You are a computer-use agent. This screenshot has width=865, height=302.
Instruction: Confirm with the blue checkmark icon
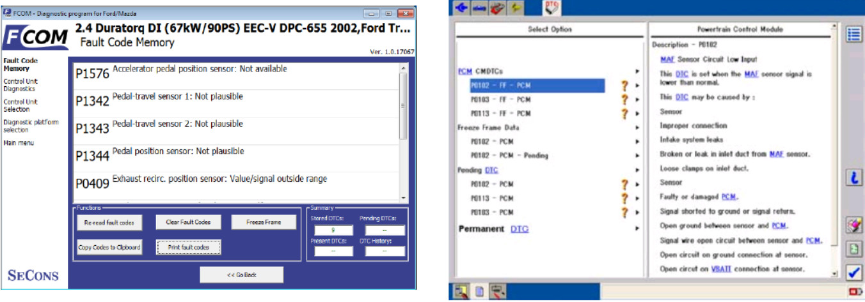853,273
